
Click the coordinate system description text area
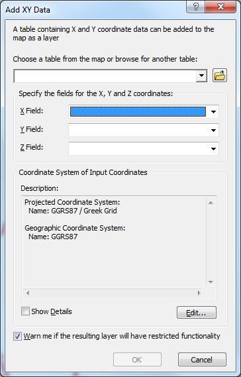point(114,242)
